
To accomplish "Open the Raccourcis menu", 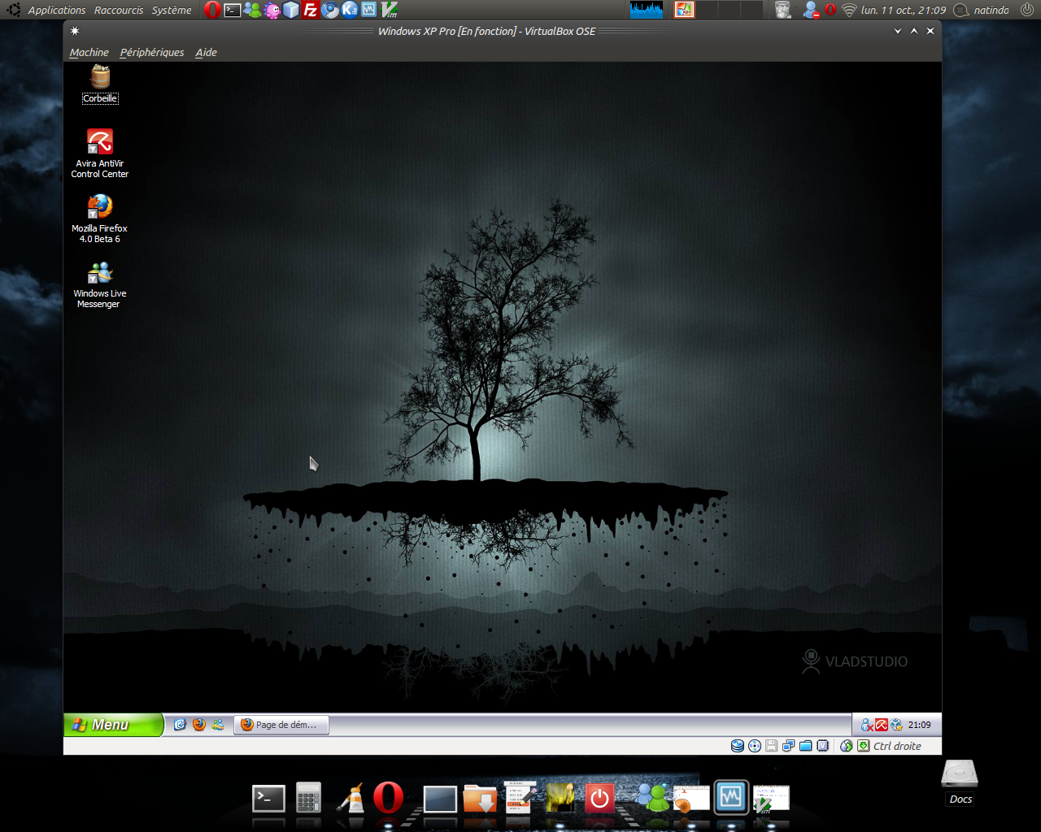I will coord(119,10).
